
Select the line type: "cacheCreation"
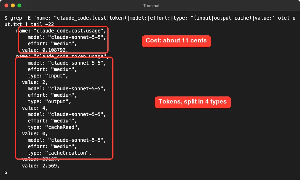pyautogui.click(x=60, y=153)
